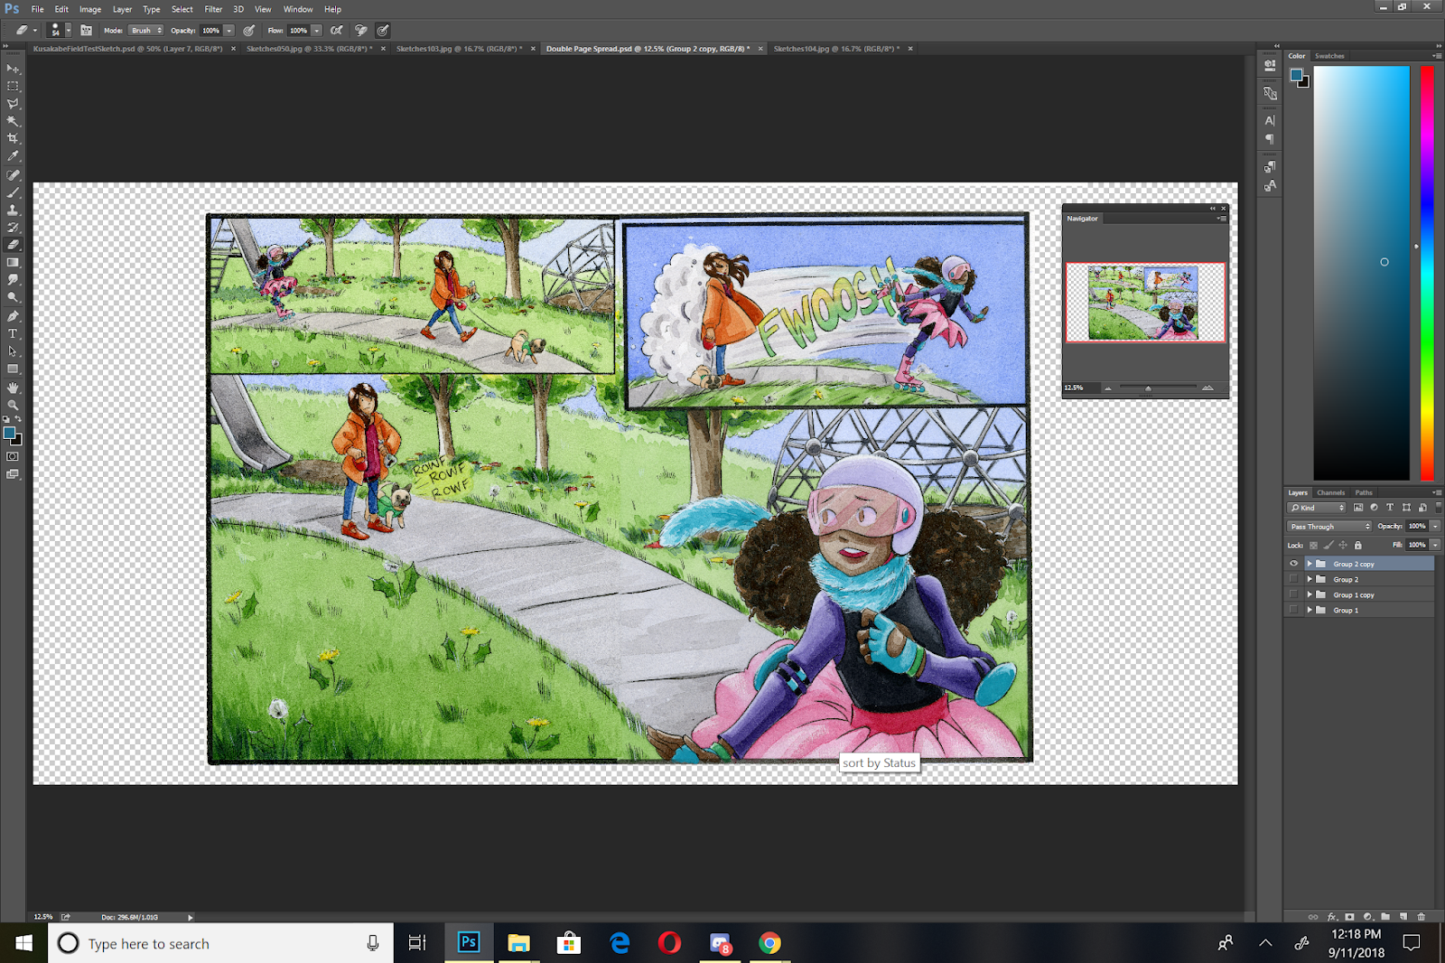Screen dimensions: 1445x963
Task: Select the Magic Wand tool
Action: 13,121
